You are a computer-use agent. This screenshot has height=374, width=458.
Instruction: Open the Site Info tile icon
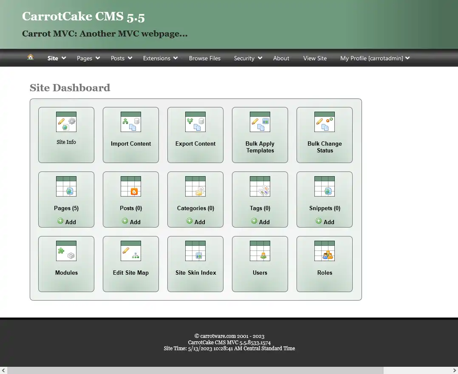click(66, 122)
